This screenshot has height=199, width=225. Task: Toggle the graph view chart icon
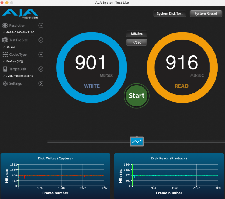pyautogui.click(x=137, y=141)
